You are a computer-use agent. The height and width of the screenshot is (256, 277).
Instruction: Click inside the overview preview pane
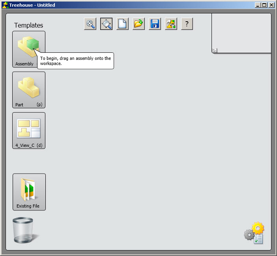coord(241,33)
